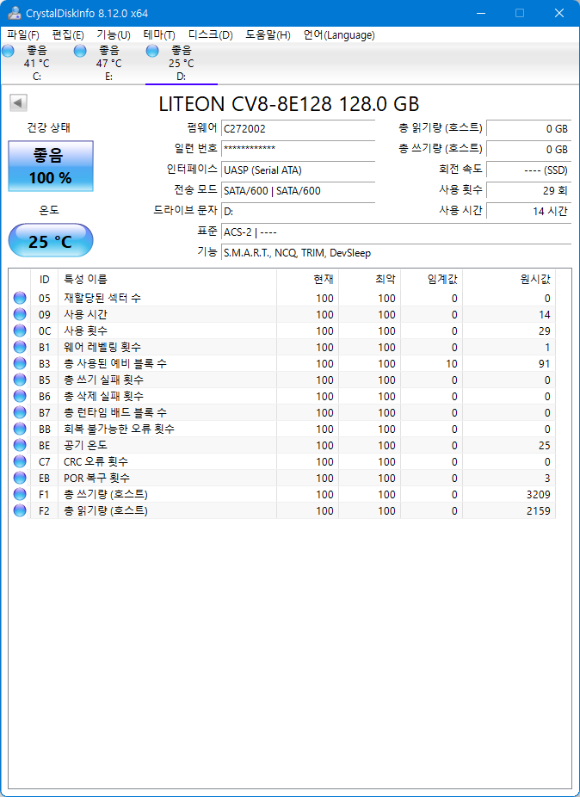Click status orb for B3 예비 블록 수
580x797 pixels.
coord(20,363)
